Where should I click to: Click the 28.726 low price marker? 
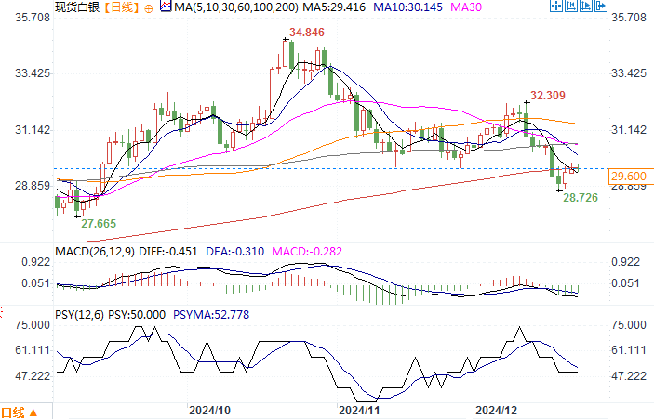click(582, 199)
